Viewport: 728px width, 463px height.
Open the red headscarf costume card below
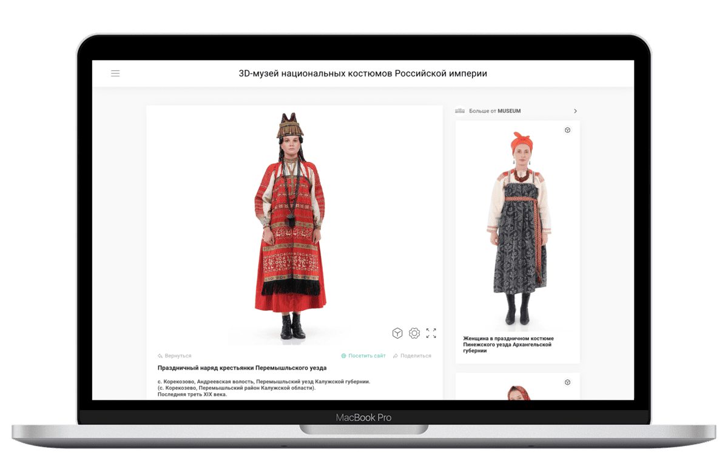(517, 390)
